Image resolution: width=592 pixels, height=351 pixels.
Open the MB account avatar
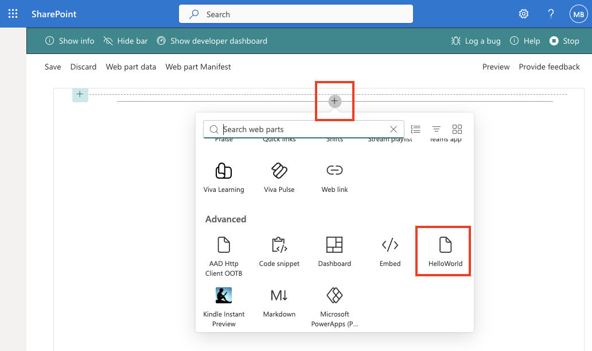point(578,14)
